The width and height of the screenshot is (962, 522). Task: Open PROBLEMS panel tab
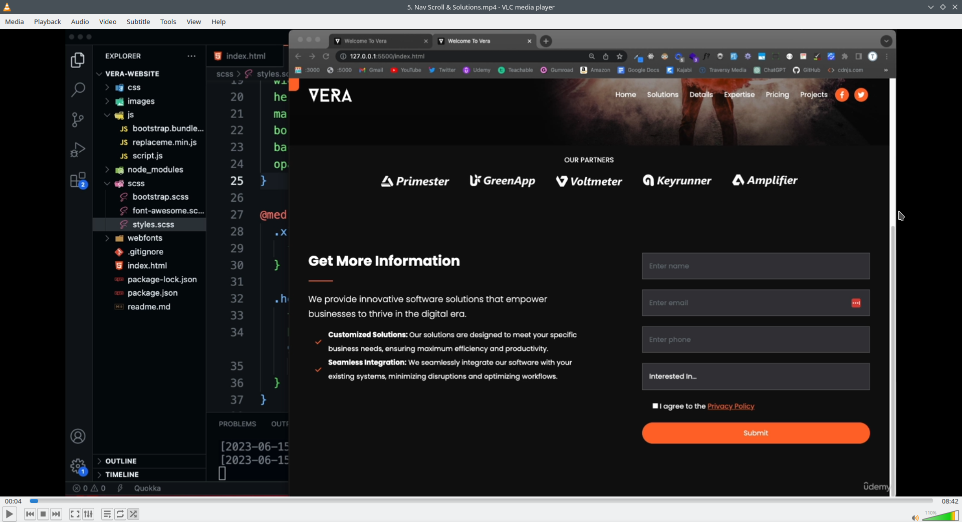coord(237,424)
